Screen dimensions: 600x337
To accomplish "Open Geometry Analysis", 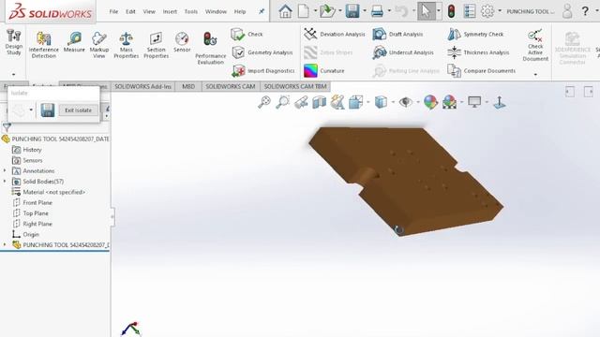I will [x=262, y=52].
